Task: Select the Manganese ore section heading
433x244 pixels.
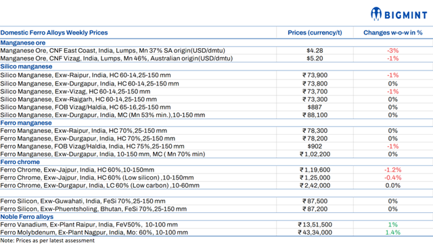Action: click(23, 43)
